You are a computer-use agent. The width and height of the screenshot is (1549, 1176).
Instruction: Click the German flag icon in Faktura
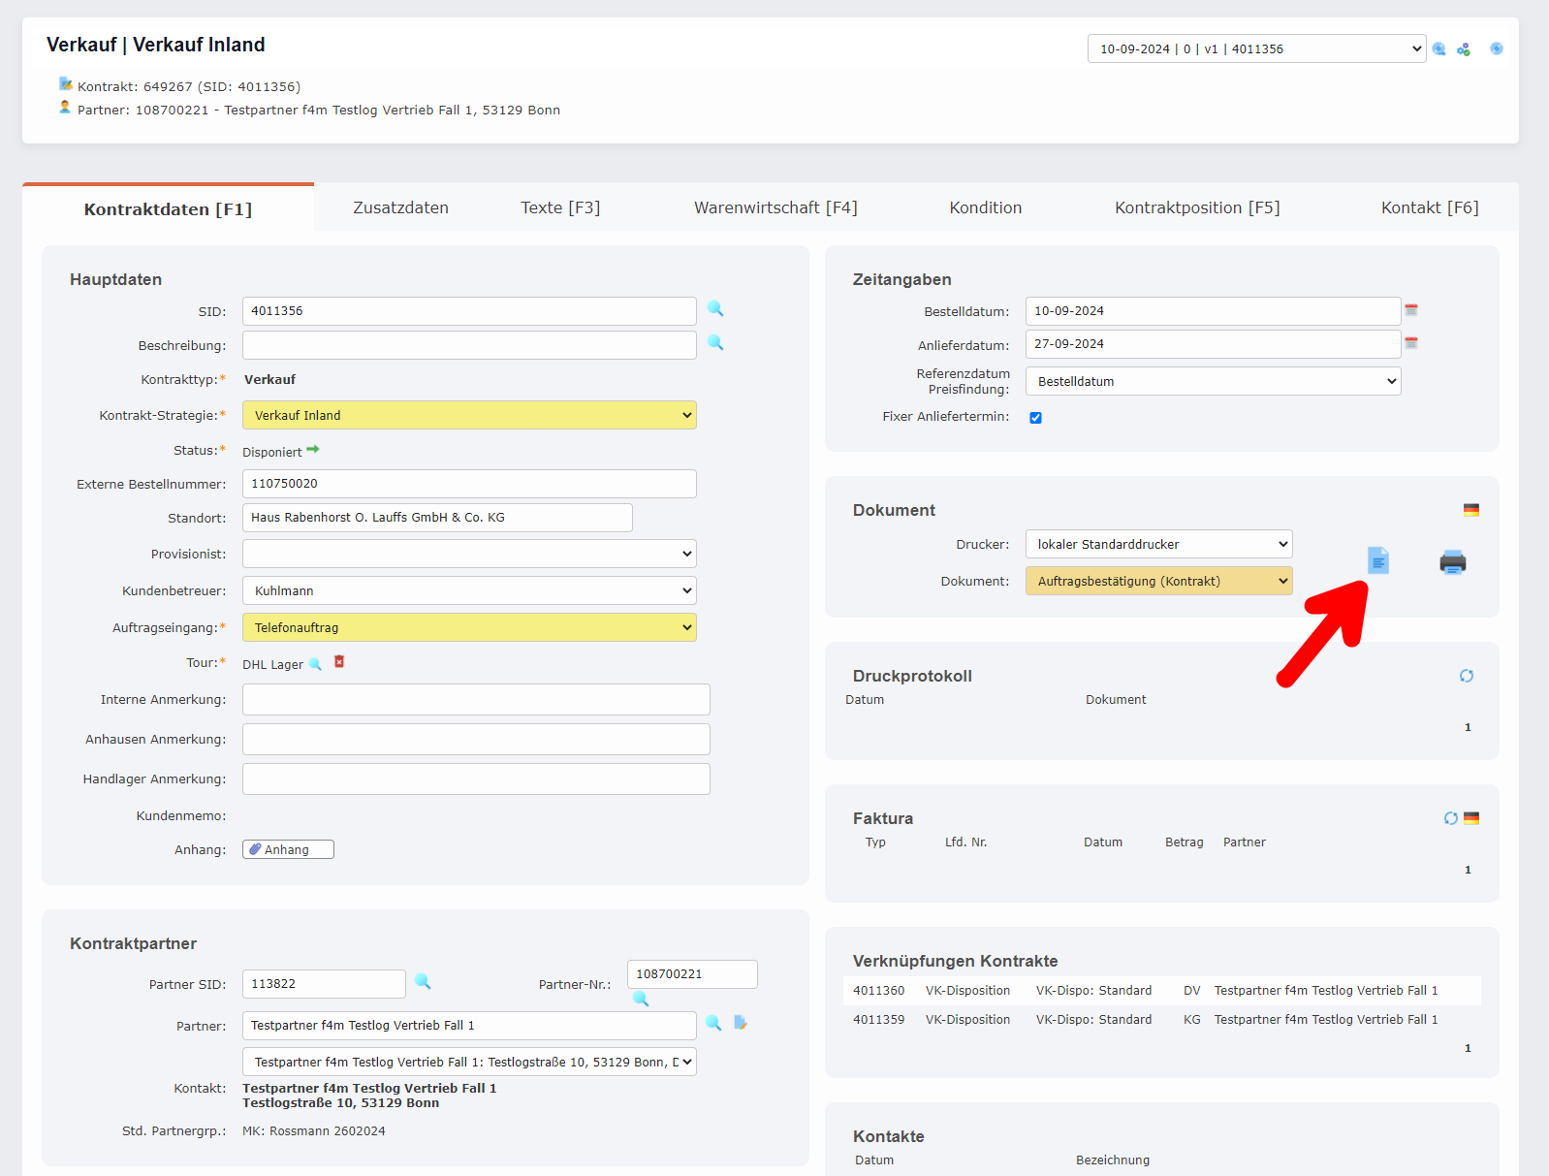tap(1471, 818)
